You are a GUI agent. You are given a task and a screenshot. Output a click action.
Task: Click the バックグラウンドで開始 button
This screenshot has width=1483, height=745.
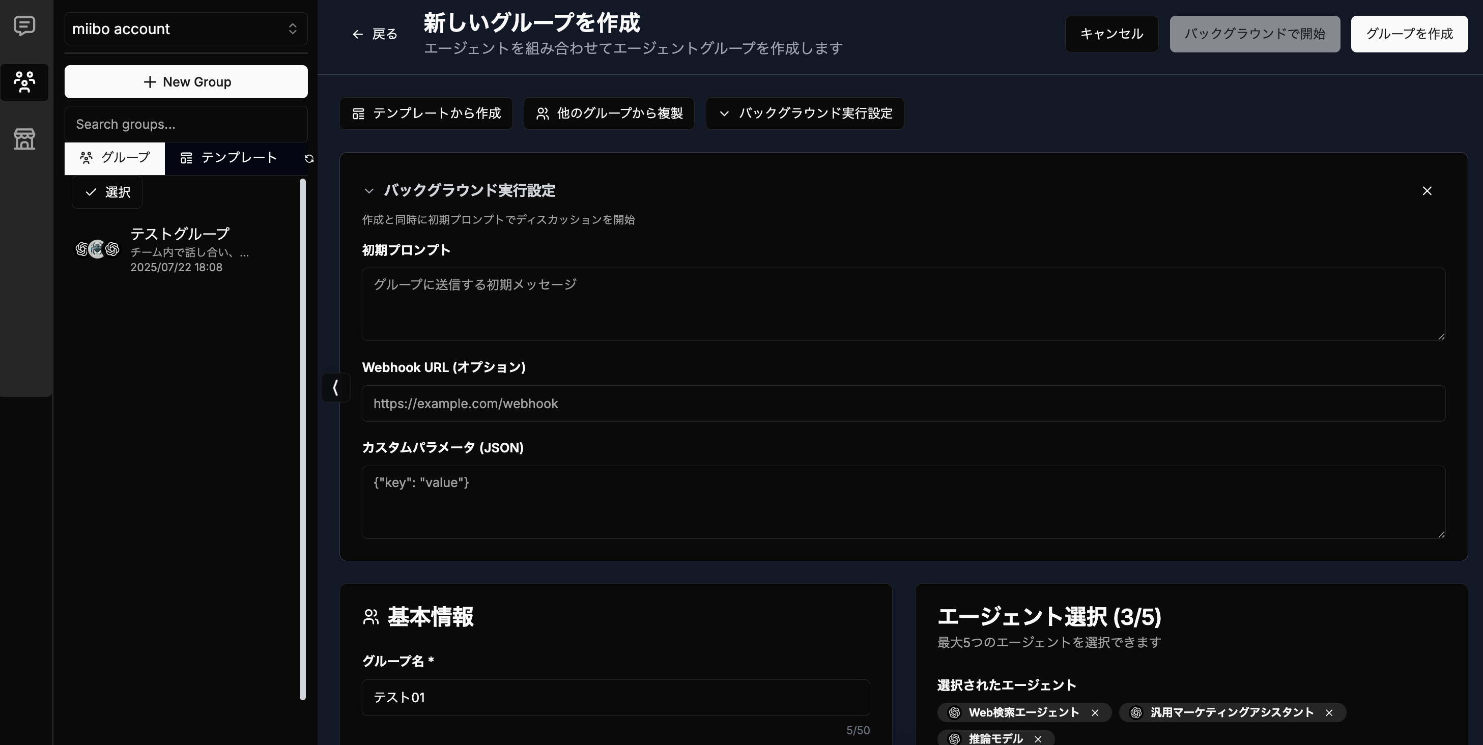click(1255, 34)
